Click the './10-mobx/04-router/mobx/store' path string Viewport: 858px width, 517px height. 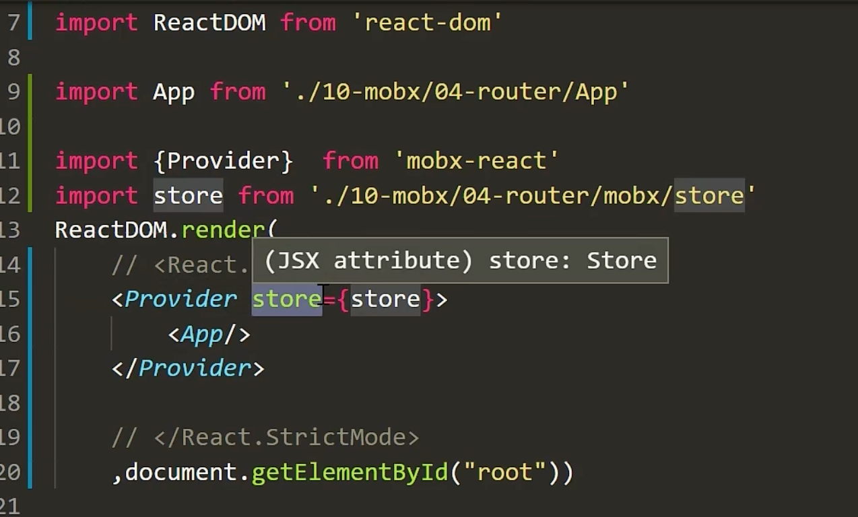[x=533, y=196]
